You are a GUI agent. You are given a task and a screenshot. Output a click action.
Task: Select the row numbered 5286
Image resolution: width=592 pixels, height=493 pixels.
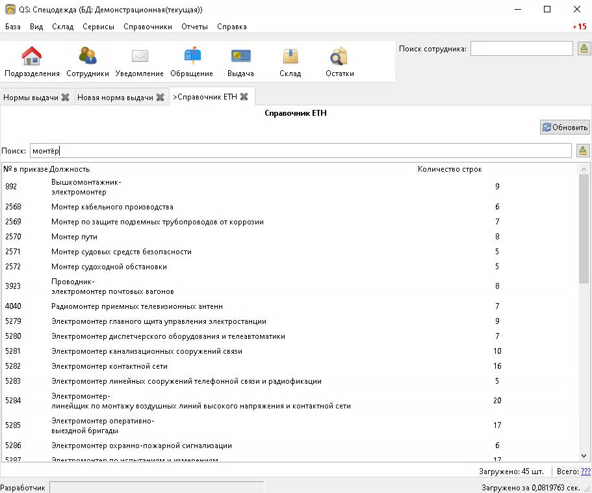(x=290, y=446)
